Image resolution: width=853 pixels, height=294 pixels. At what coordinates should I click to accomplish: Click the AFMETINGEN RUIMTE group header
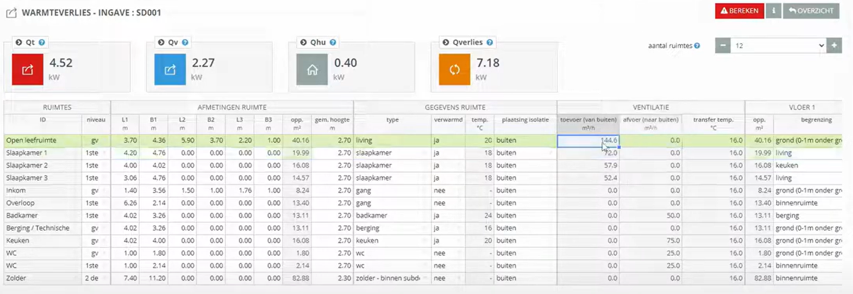[232, 107]
